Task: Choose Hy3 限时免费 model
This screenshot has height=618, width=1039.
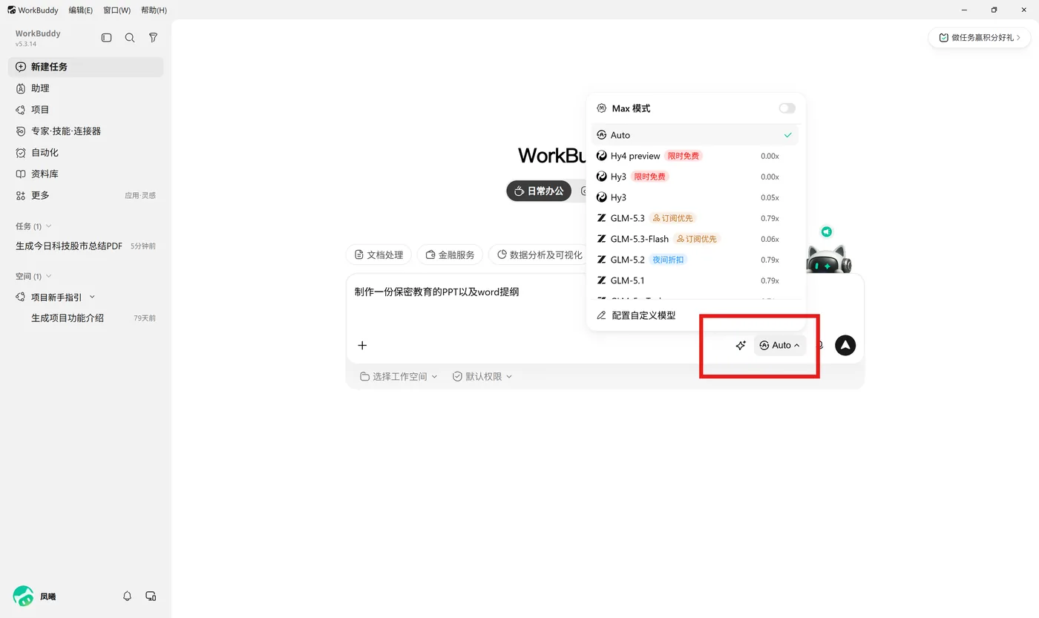Action: pyautogui.click(x=695, y=177)
